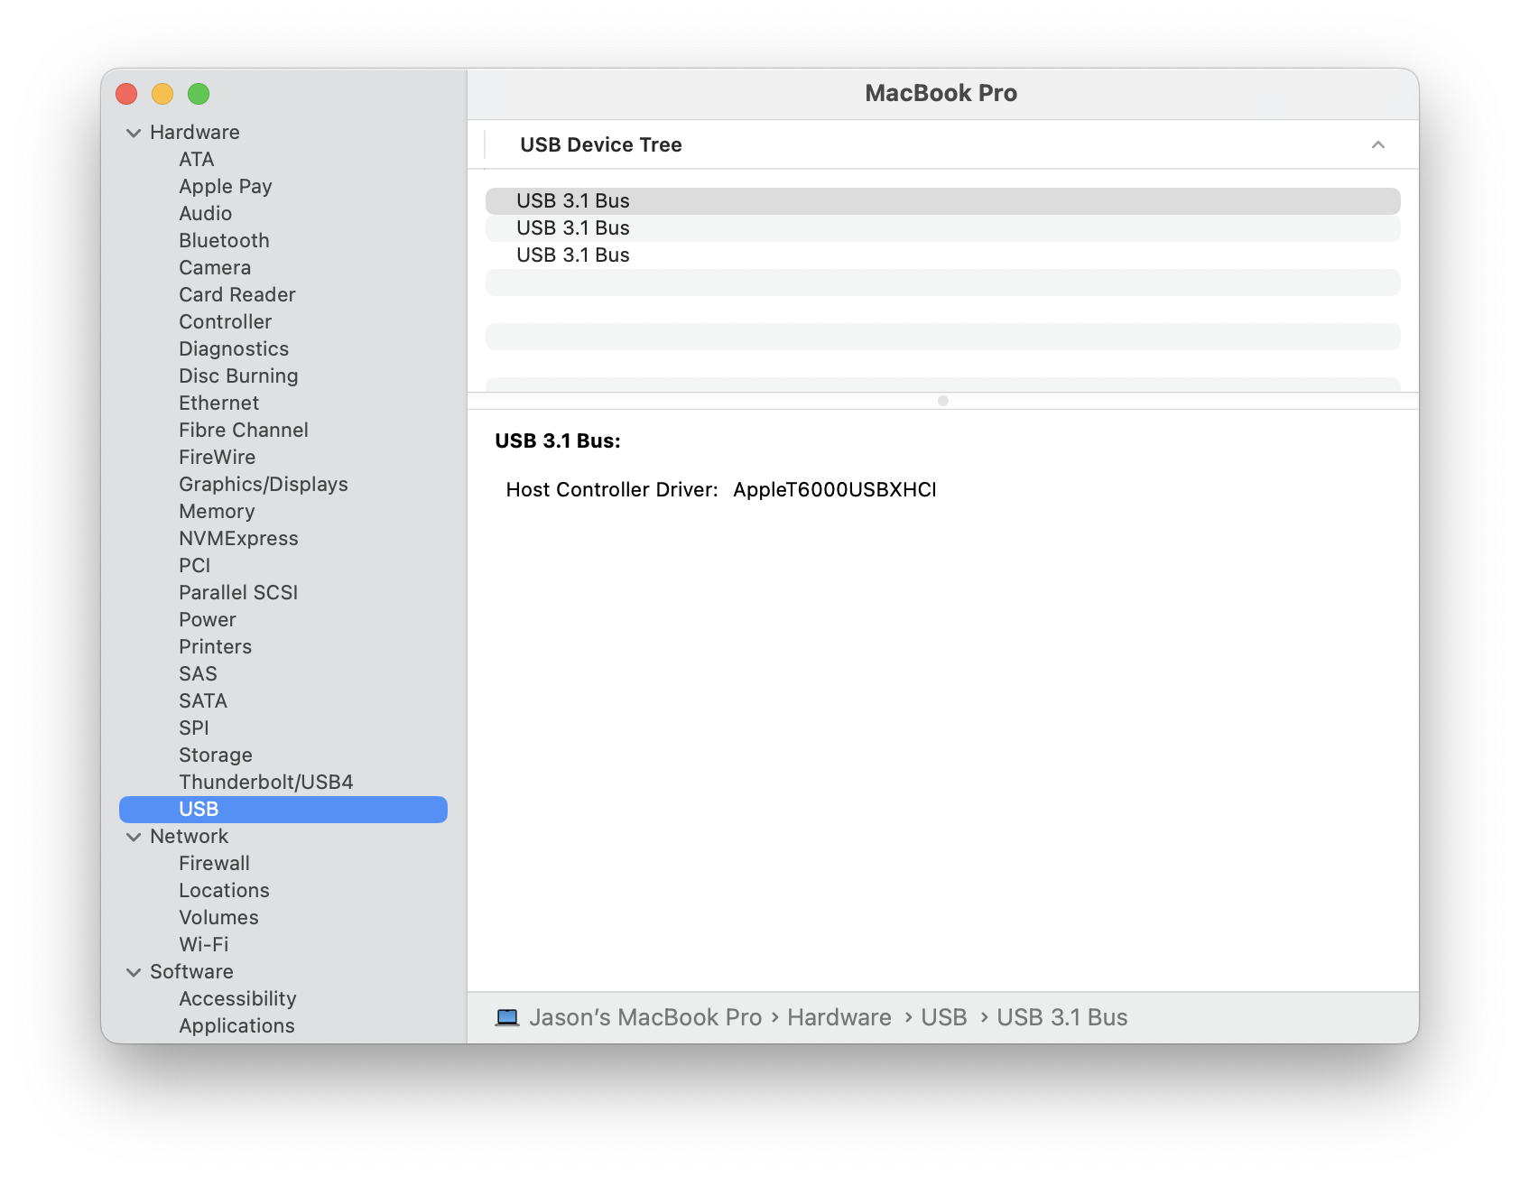Click the Network category label

189,837
